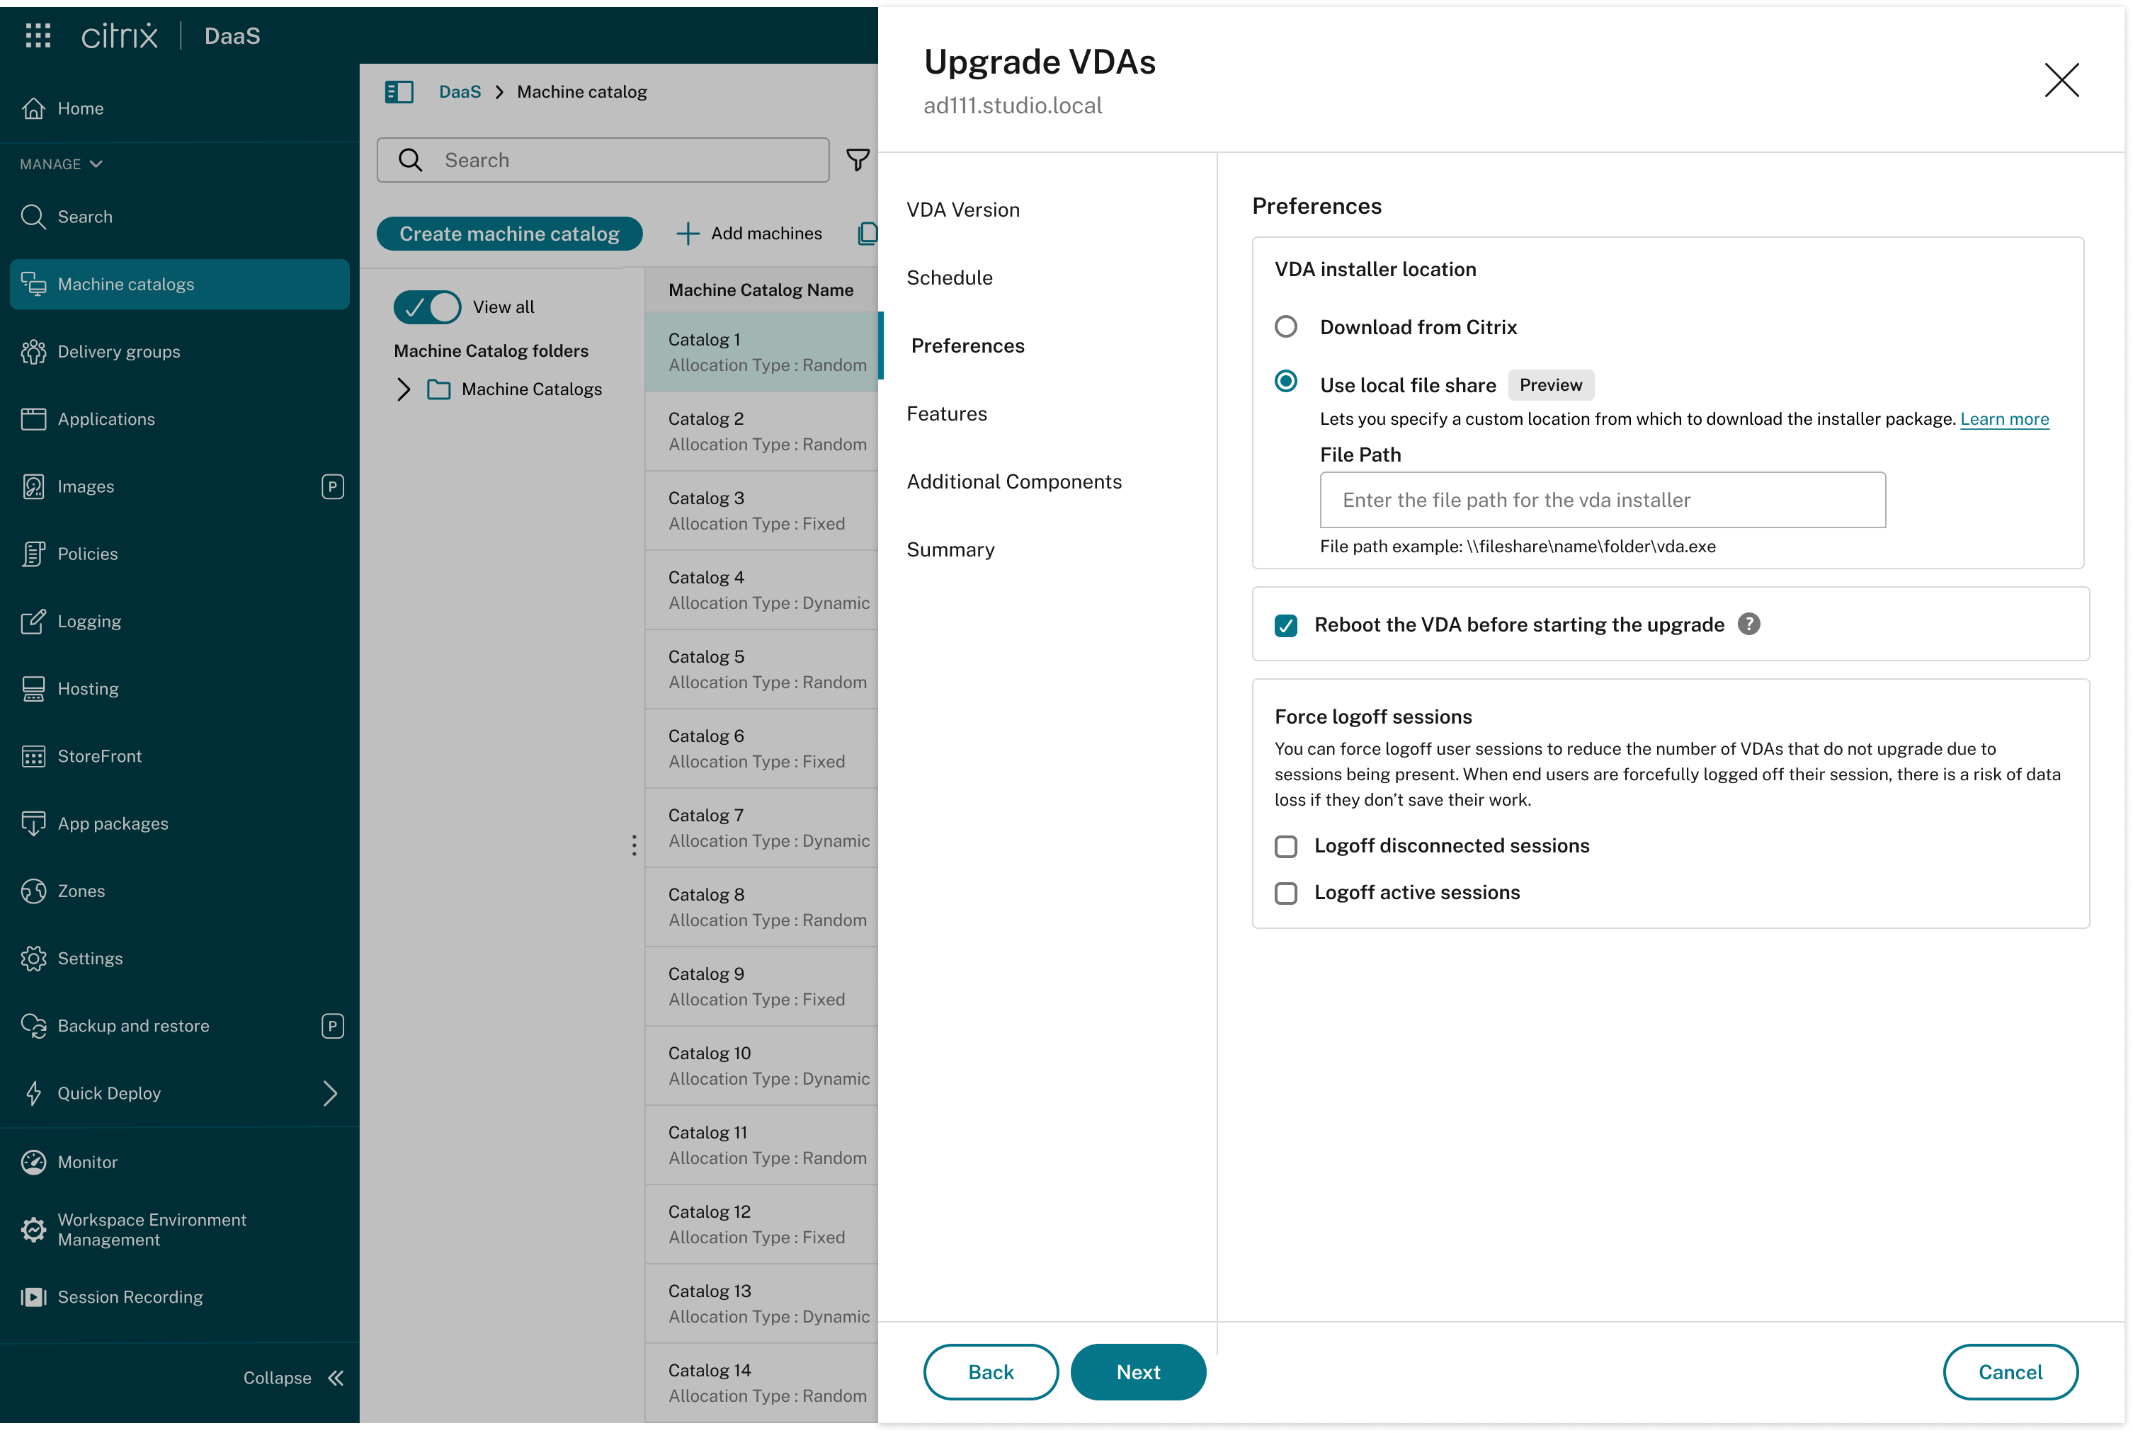Go to the Summary step
The image size is (2133, 1433).
(950, 549)
